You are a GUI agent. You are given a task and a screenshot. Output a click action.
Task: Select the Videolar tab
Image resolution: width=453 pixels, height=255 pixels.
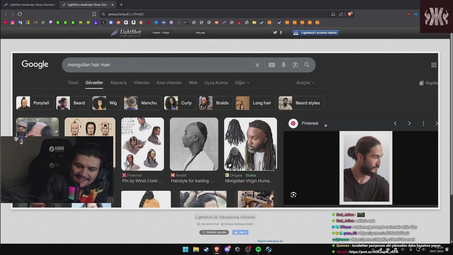[x=142, y=83]
